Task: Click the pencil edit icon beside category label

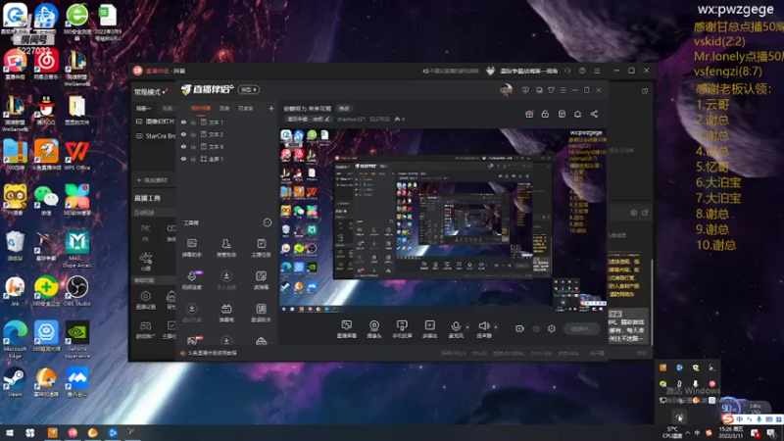Action: 327,119
